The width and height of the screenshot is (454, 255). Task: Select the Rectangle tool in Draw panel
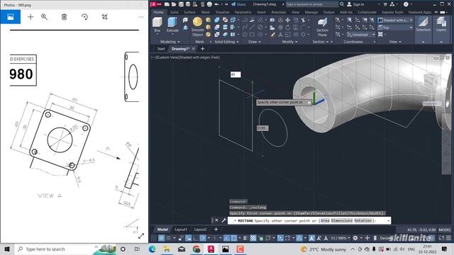coord(253,35)
